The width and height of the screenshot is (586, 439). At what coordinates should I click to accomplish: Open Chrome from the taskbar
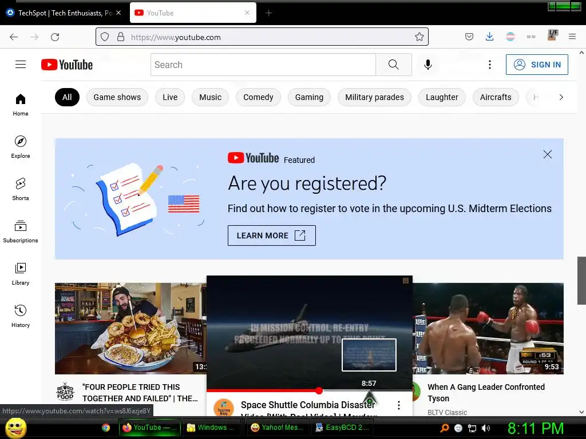click(x=106, y=428)
